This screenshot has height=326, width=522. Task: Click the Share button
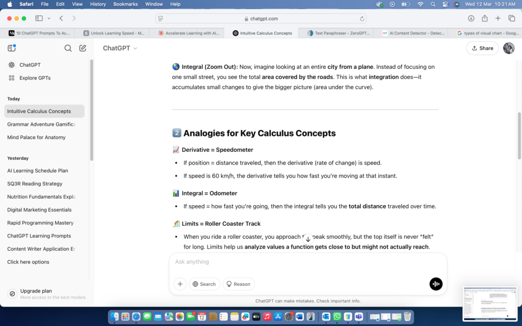pyautogui.click(x=482, y=48)
